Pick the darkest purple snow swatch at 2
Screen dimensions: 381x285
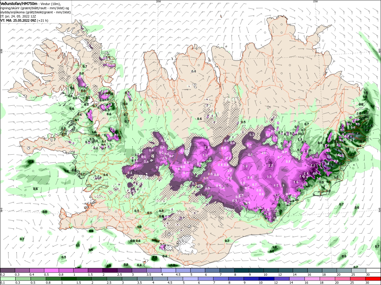[110, 270]
